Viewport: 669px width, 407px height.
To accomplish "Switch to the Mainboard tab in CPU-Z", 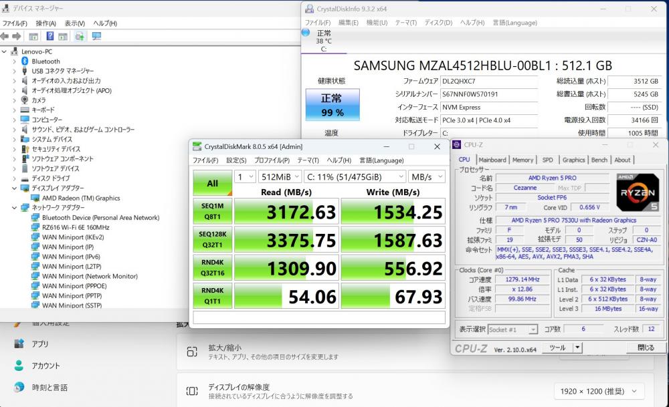I will pos(492,160).
